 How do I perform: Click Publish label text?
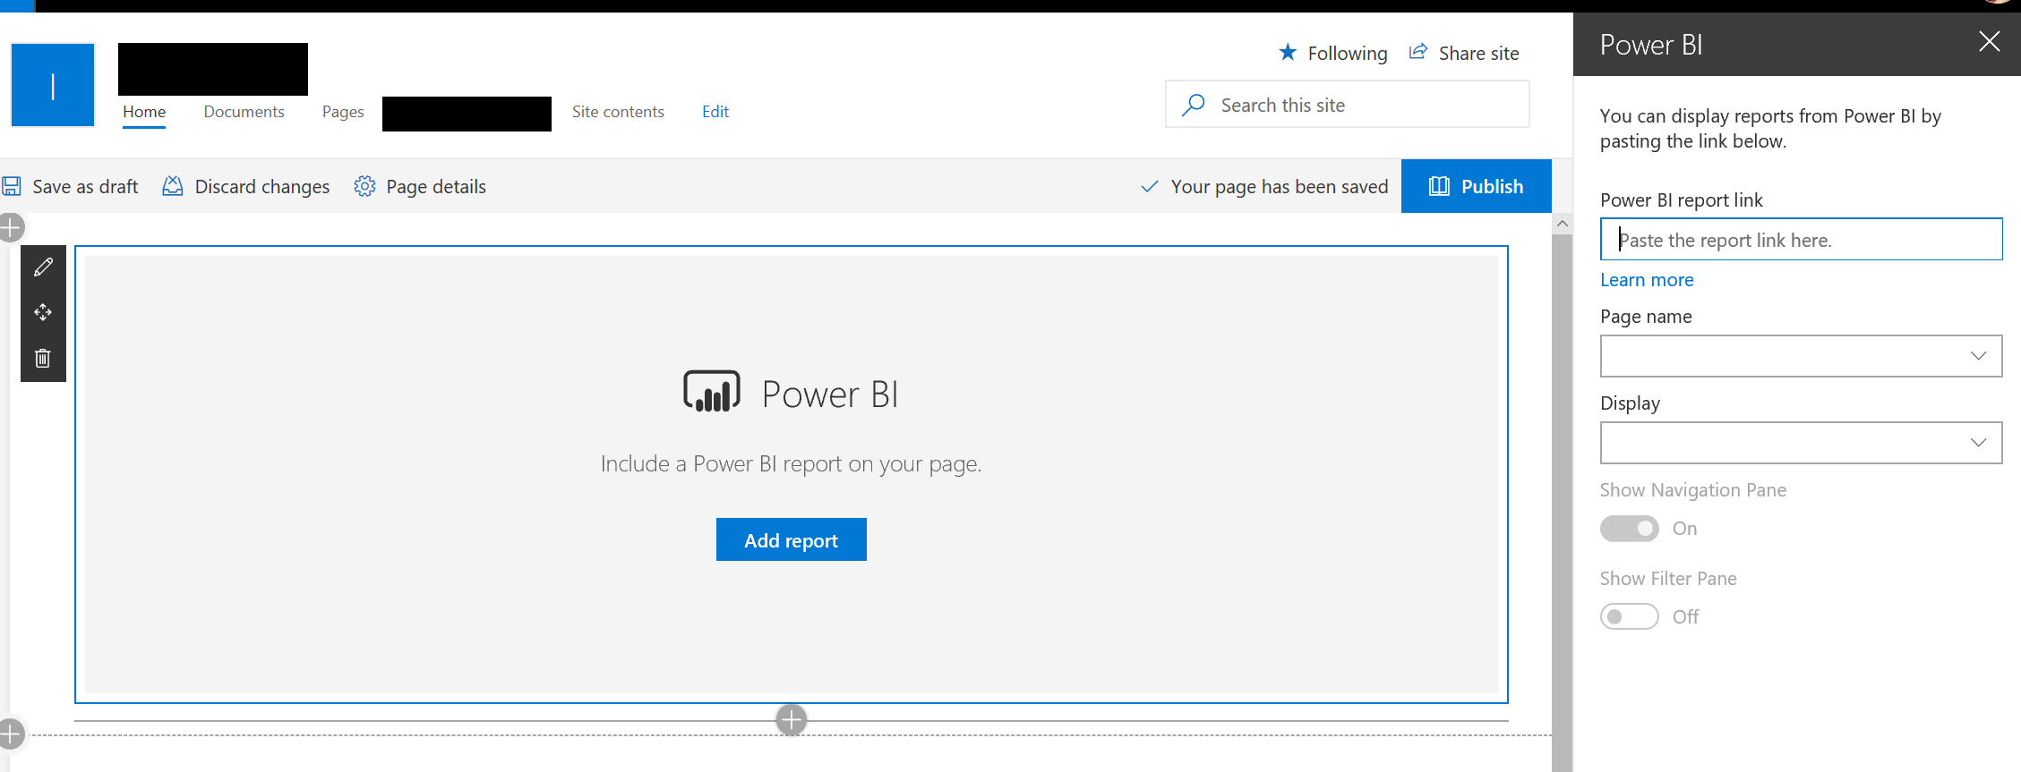pyautogui.click(x=1492, y=186)
